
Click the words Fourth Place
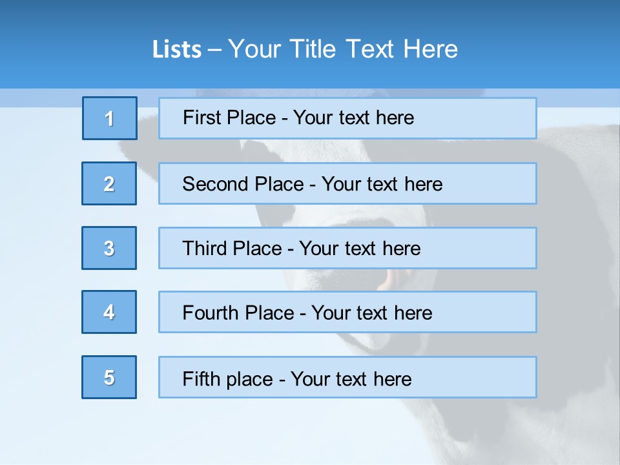click(238, 313)
